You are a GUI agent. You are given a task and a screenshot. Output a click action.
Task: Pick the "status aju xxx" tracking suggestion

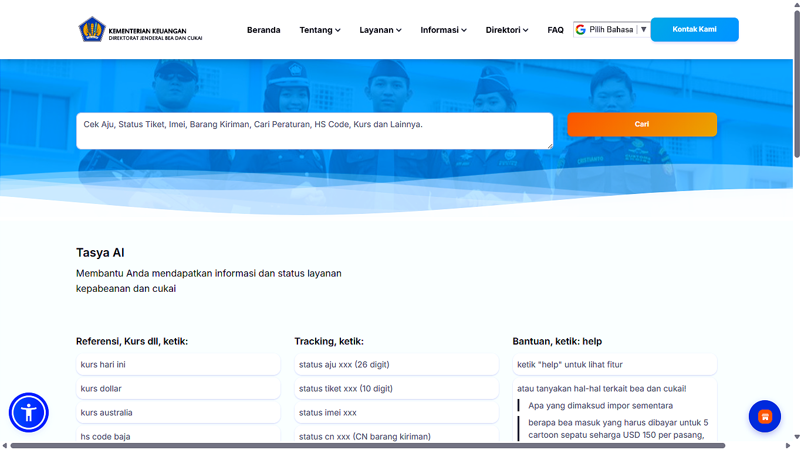[396, 364]
